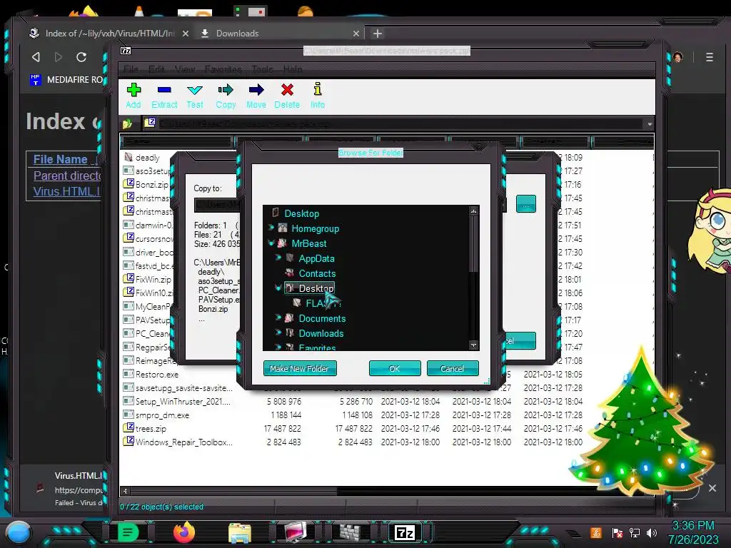Open the File menu in 7-Zip
Viewport: 731px width, 548px height.
click(131, 69)
